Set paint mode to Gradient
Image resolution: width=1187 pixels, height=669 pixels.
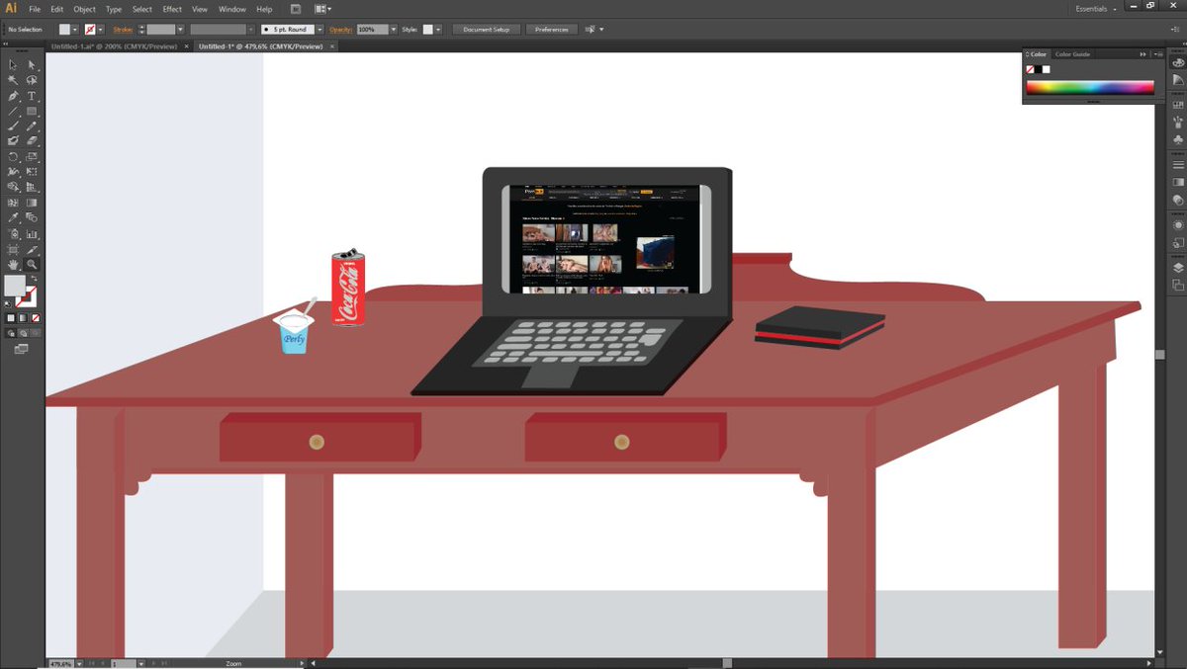[22, 317]
